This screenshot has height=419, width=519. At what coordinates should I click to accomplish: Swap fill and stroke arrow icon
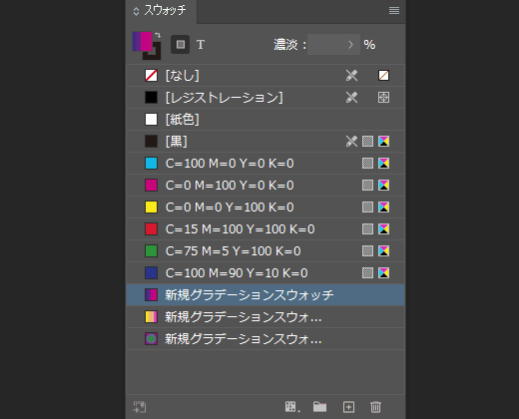click(158, 35)
